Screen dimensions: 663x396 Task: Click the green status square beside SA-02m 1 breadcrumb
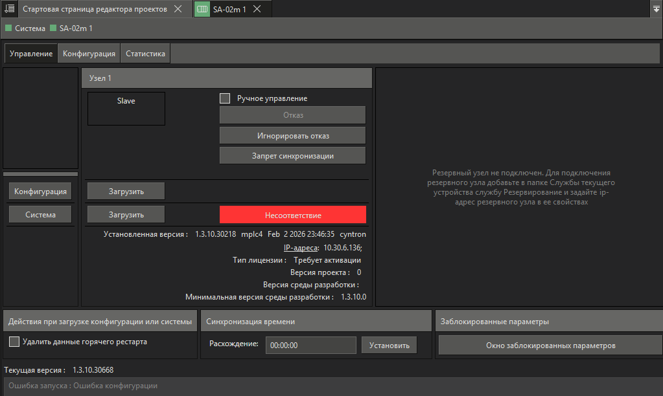coord(53,28)
